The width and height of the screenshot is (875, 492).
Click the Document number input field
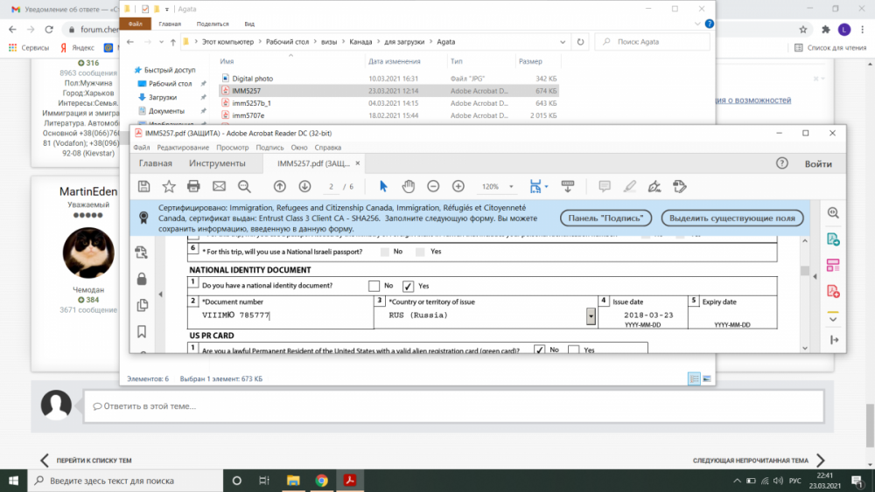coord(280,315)
